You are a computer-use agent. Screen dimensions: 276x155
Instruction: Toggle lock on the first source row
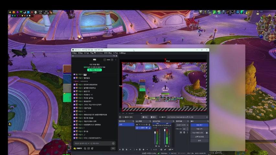tap(149, 125)
